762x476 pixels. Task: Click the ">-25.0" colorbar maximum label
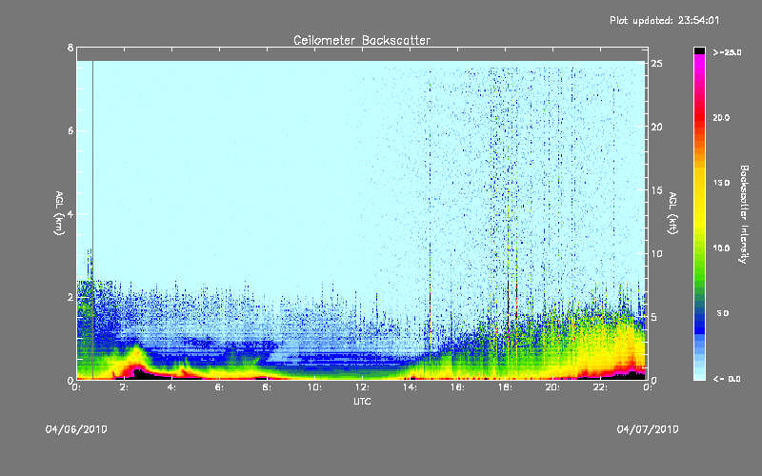coord(727,52)
